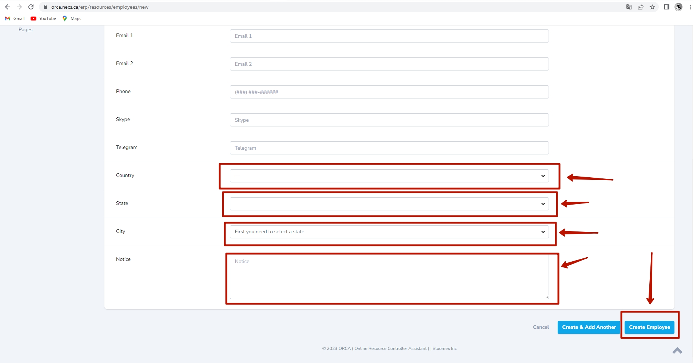Click the Email 2 label
The width and height of the screenshot is (693, 363).
point(124,63)
